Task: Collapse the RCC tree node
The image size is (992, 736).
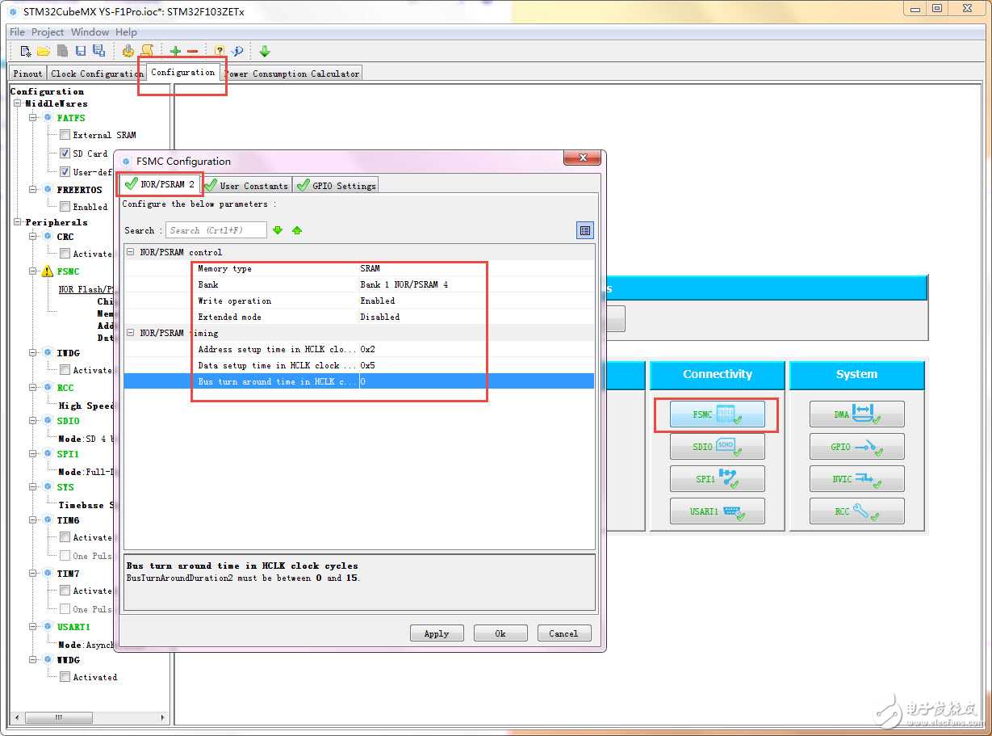Action: [x=34, y=388]
